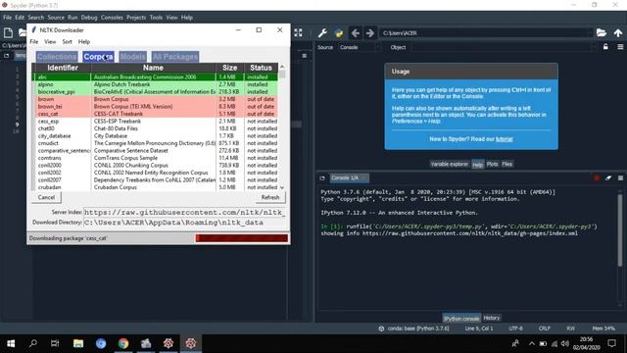
Task: Sort packages by Size column header
Action: [x=230, y=68]
